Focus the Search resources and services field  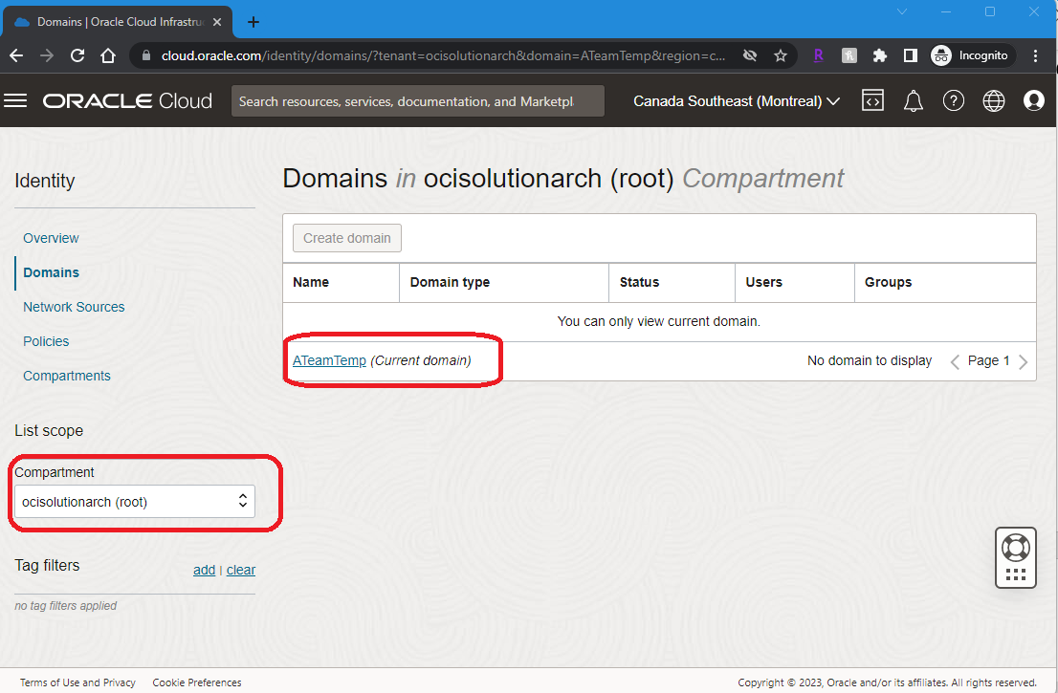coord(417,101)
